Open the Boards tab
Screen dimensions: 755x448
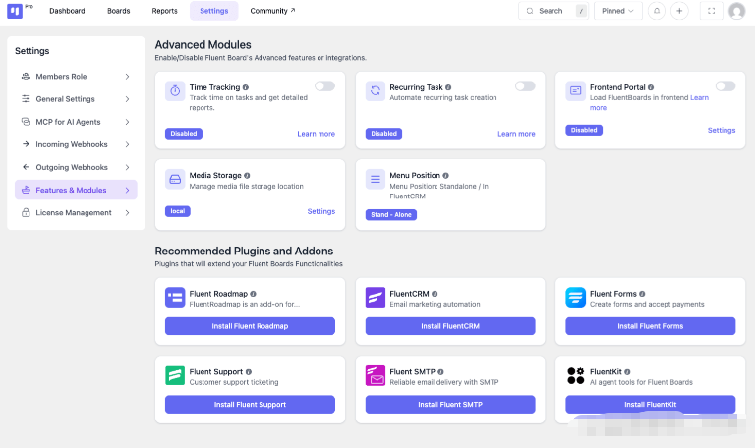click(x=118, y=11)
